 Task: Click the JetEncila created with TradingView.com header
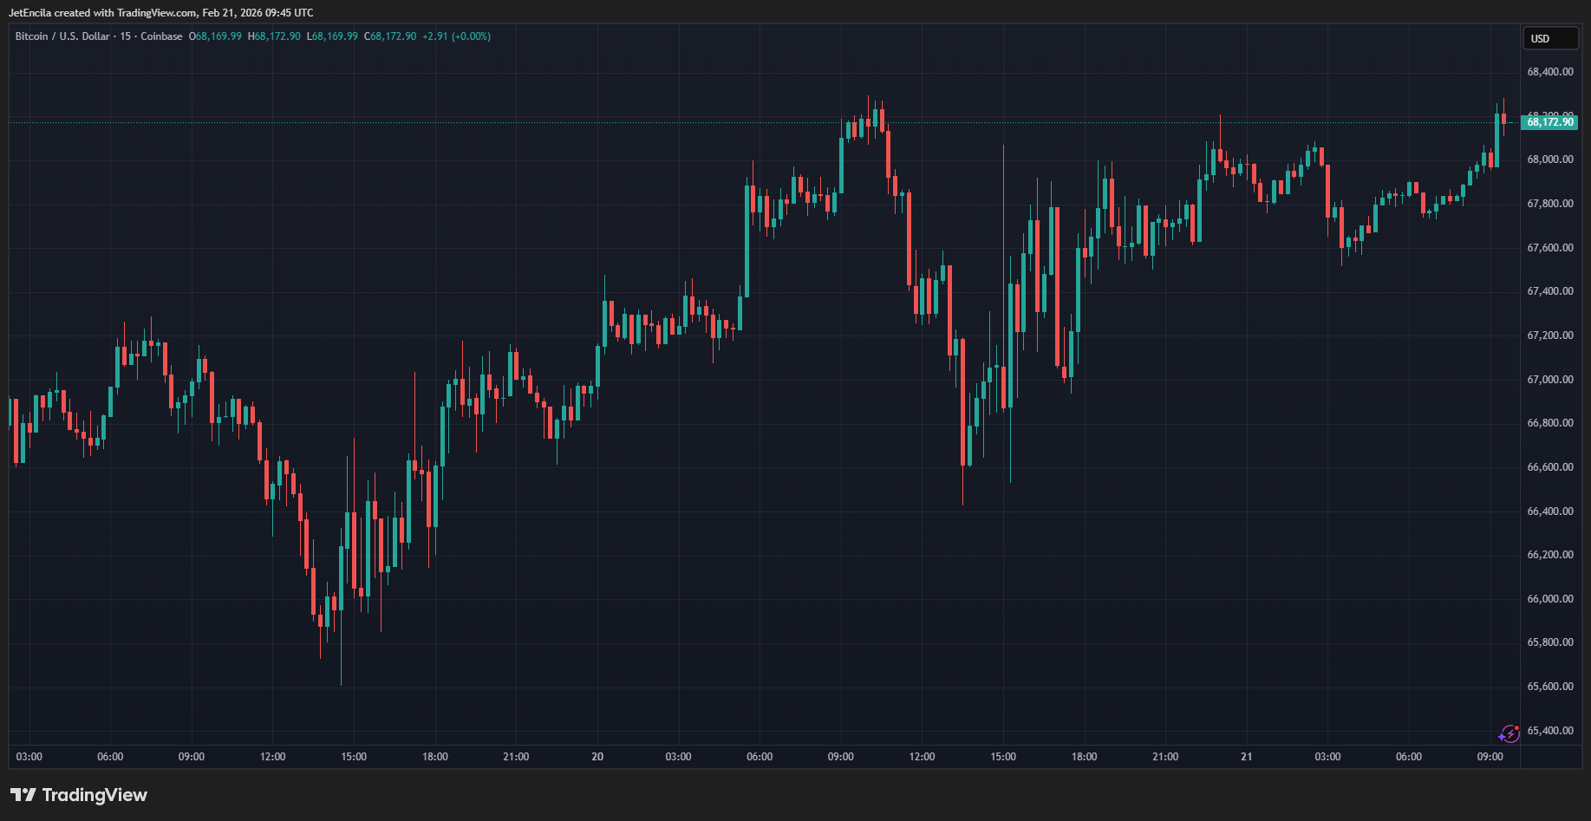tap(161, 13)
